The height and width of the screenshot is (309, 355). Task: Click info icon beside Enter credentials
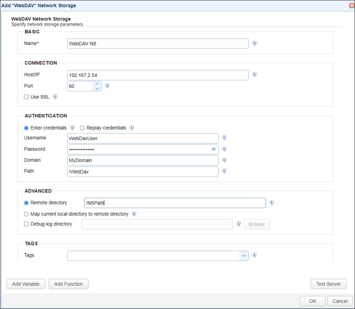pos(72,128)
